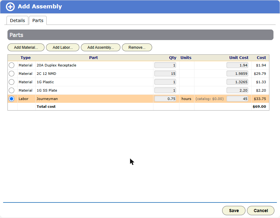Screen dimensions: 280x218
Task: Click the Parts section header
Action: pos(140,35)
